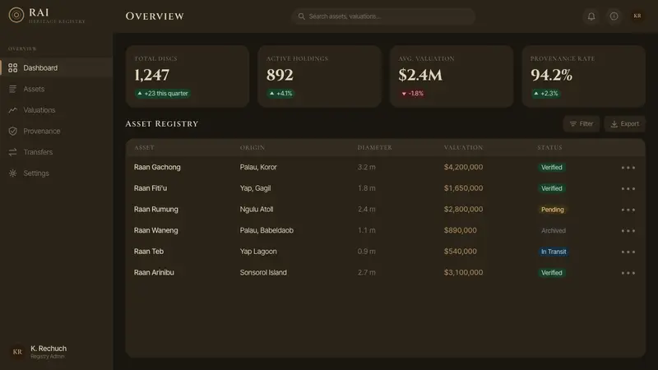Image resolution: width=658 pixels, height=370 pixels.
Task: Open the Total Discs card value 1,247
Action: pyautogui.click(x=151, y=75)
